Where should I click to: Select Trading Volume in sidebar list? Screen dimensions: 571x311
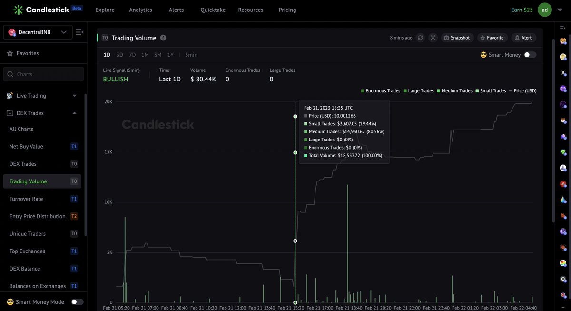42,181
